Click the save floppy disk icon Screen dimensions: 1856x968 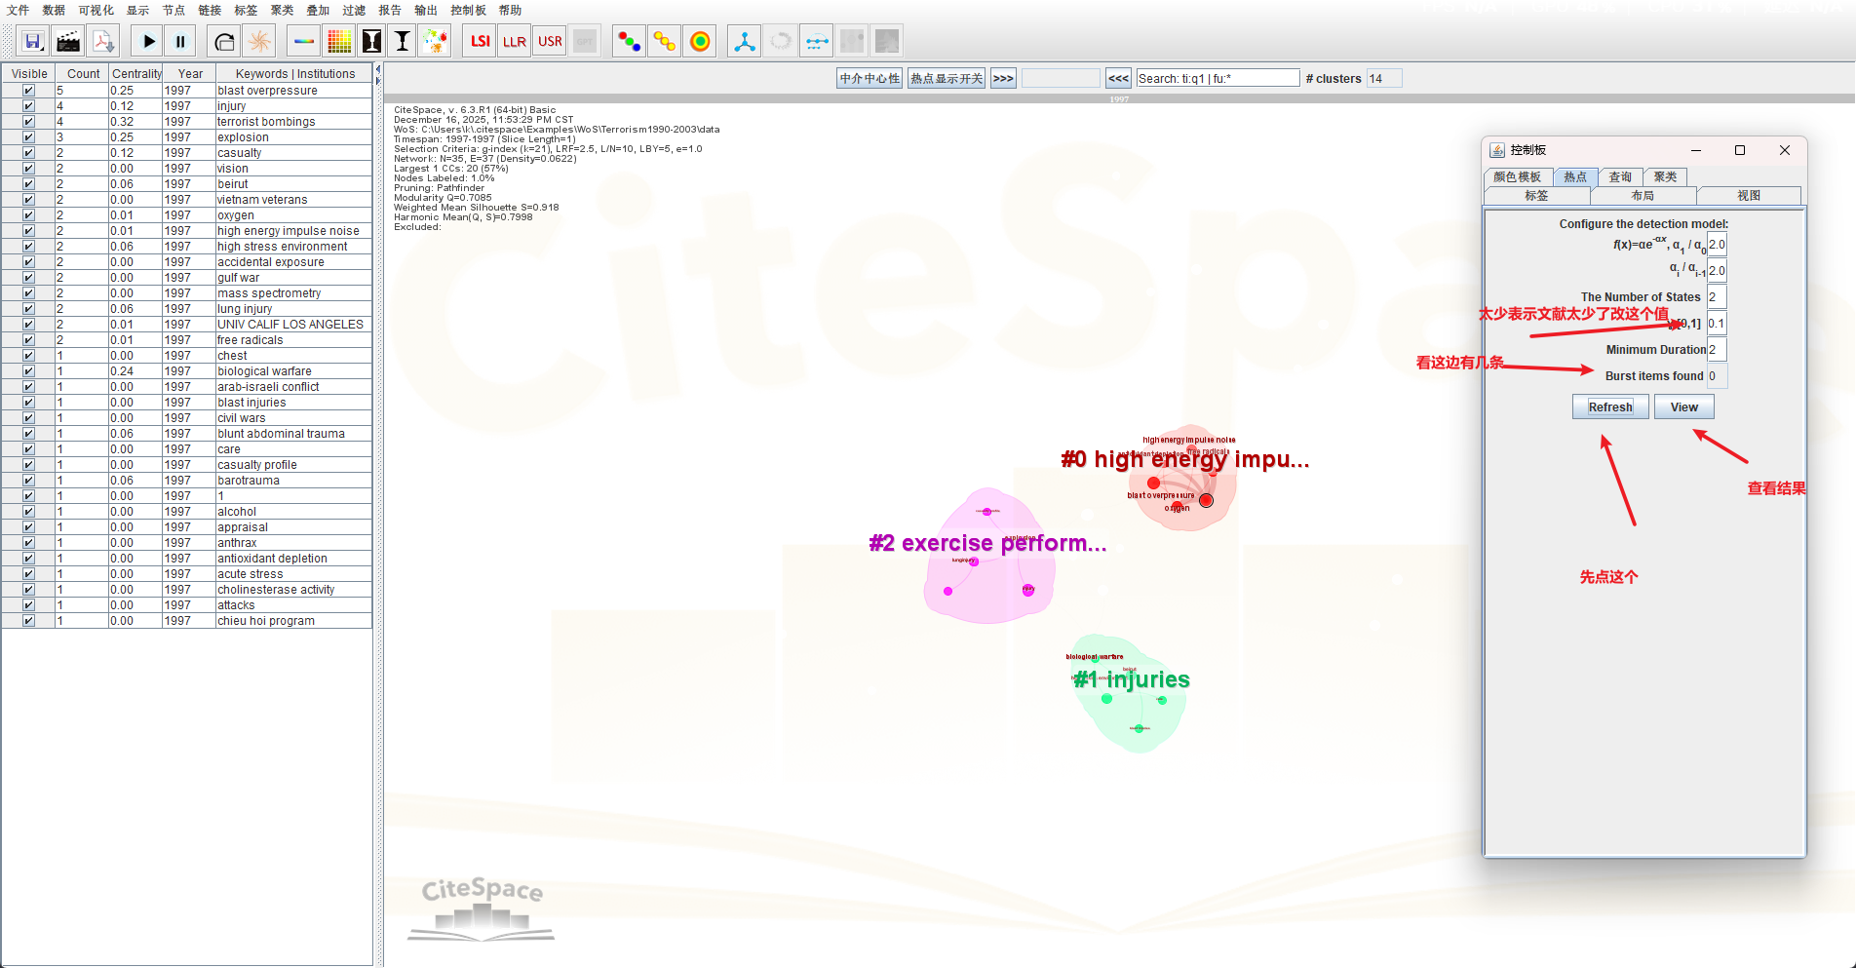pos(33,42)
